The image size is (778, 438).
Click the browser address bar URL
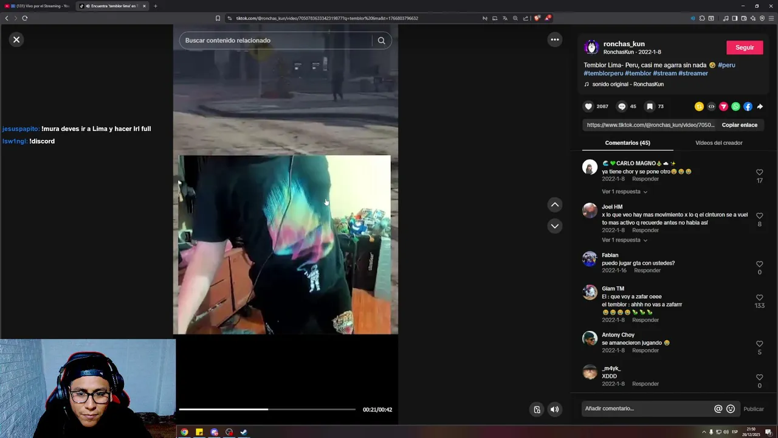[327, 18]
